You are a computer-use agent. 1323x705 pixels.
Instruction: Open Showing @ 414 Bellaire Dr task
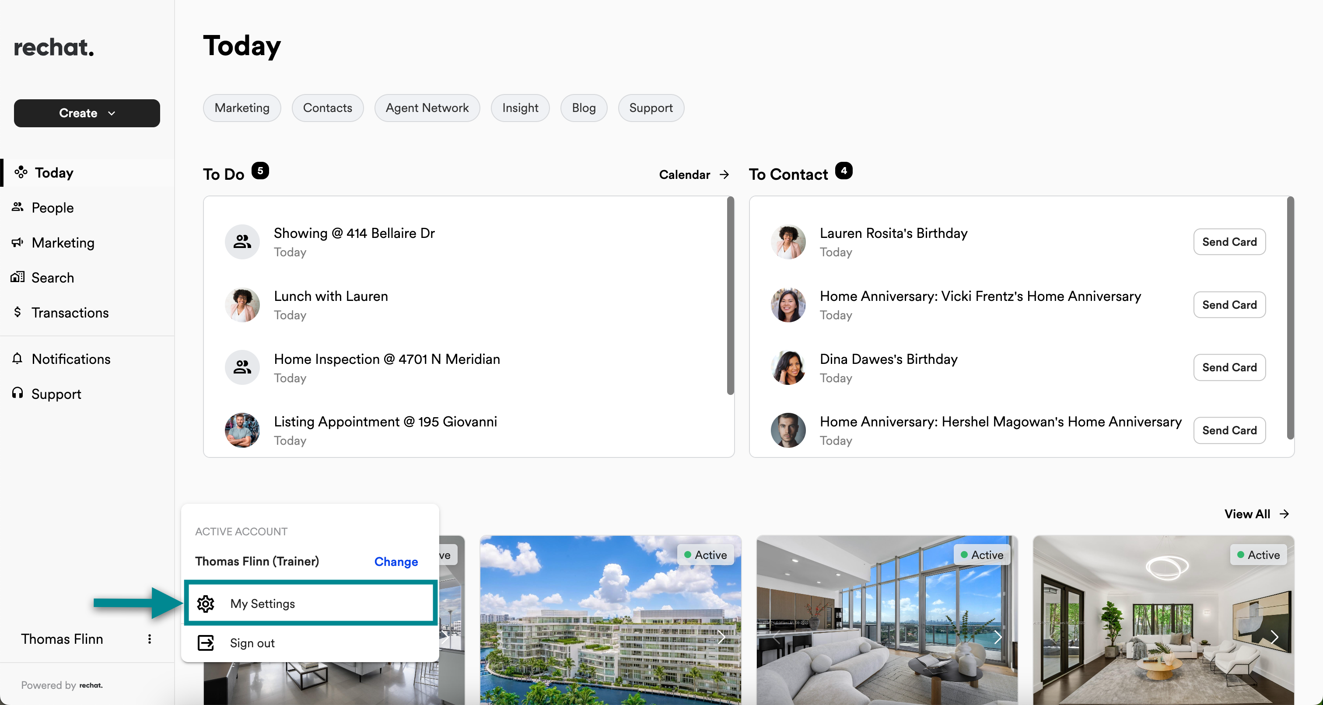(x=354, y=233)
